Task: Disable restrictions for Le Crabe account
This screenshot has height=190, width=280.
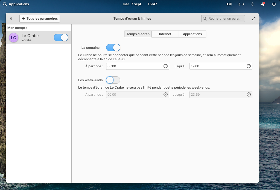Action: 61,38
